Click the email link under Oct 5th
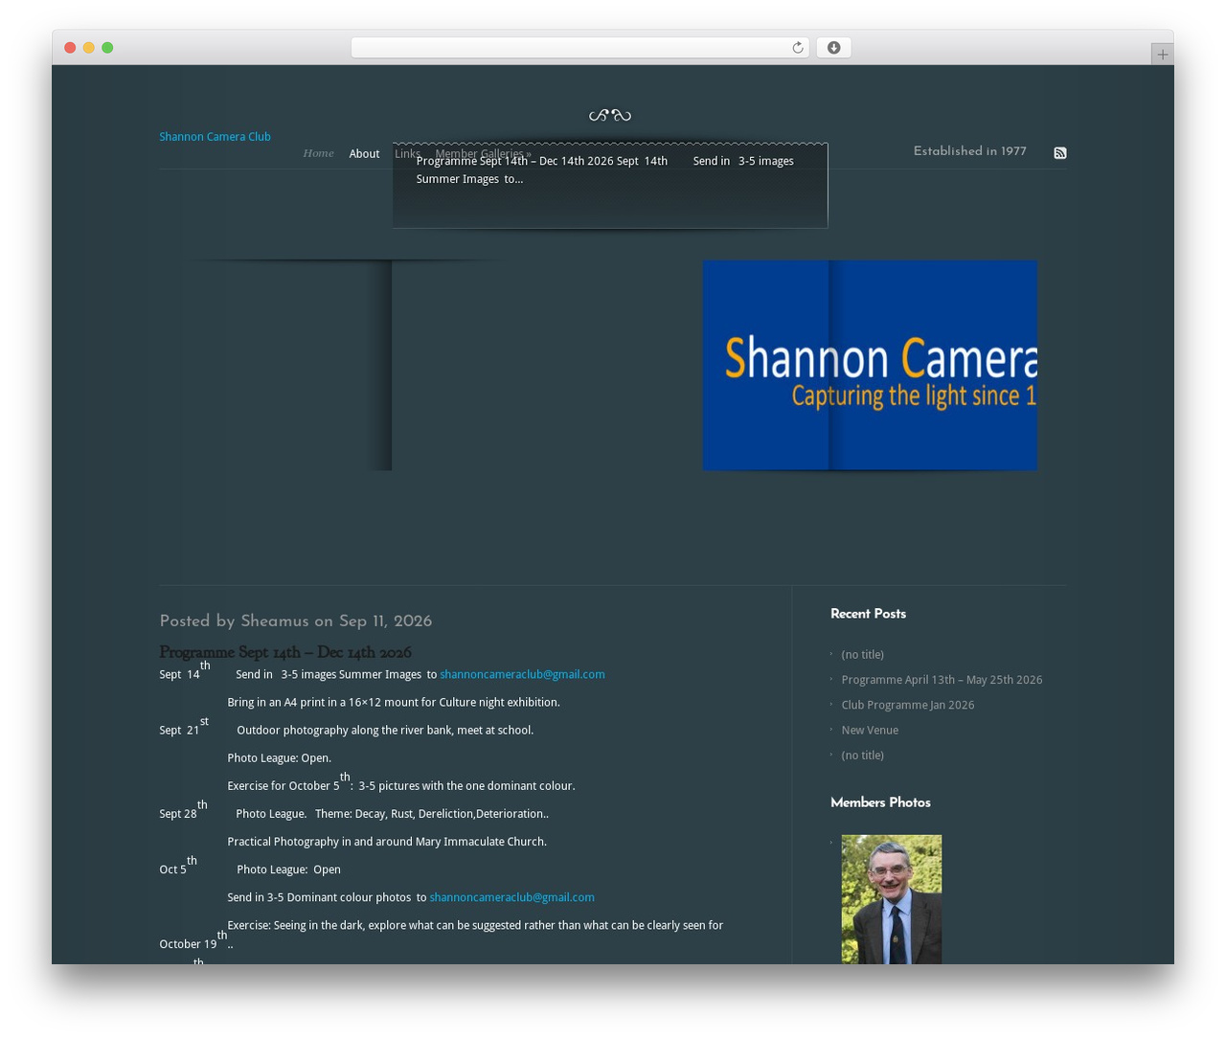The height and width of the screenshot is (1038, 1226). [511, 897]
